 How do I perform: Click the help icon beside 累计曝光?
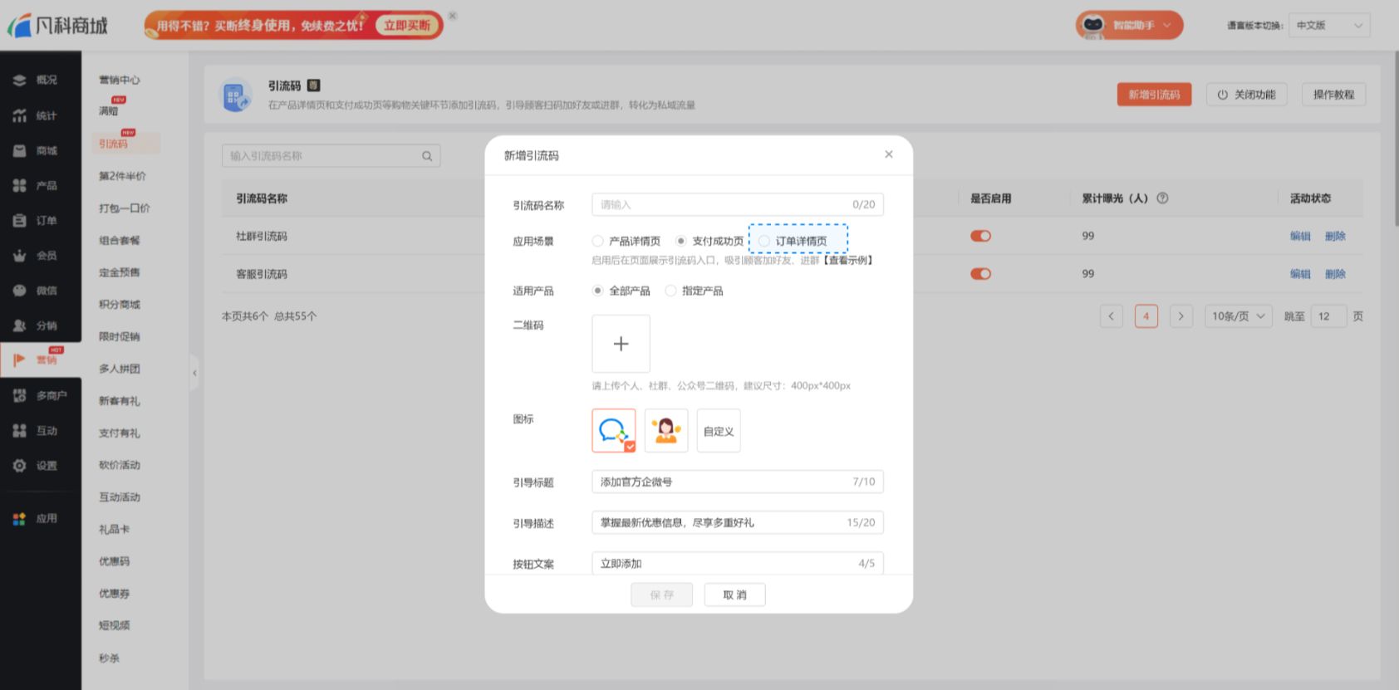(x=1162, y=198)
